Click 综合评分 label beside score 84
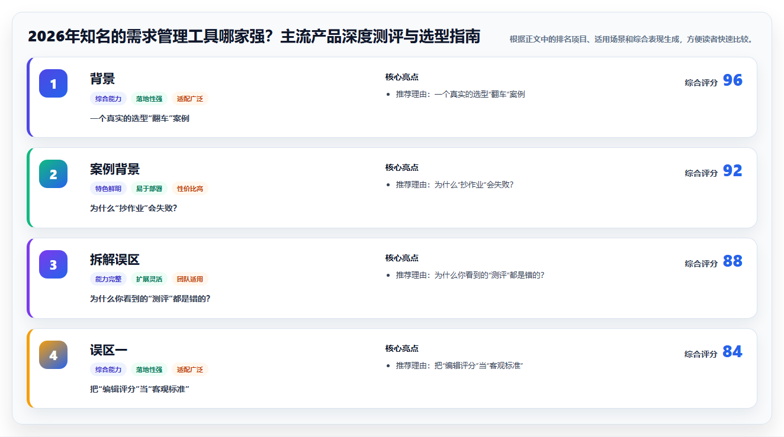The image size is (784, 437). coord(701,354)
